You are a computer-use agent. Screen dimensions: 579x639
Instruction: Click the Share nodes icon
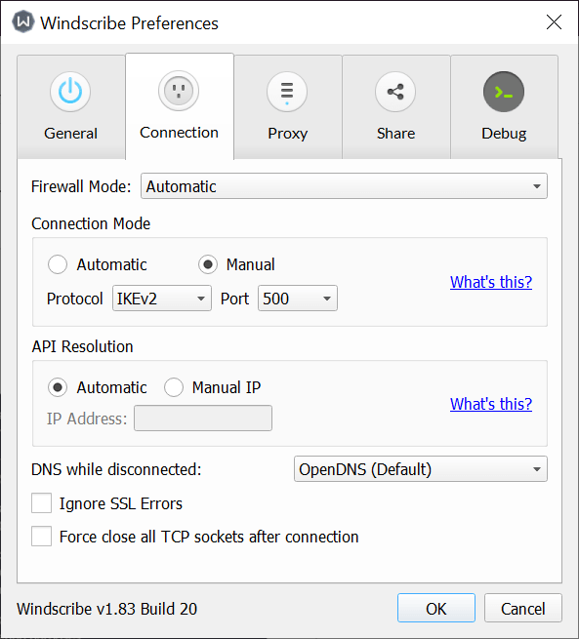395,92
